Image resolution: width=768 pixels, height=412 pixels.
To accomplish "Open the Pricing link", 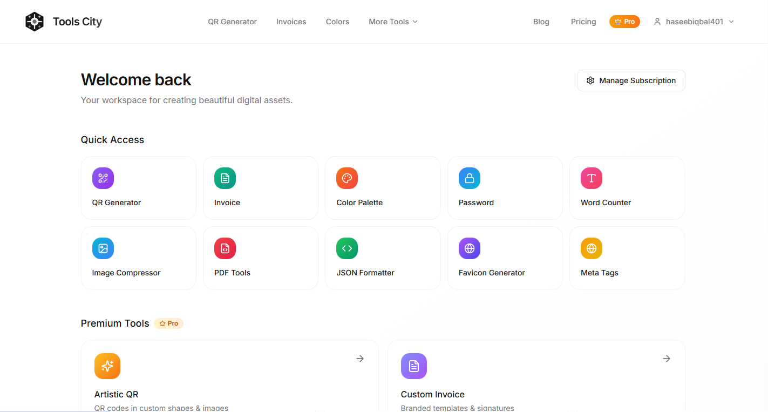I will coord(583,22).
